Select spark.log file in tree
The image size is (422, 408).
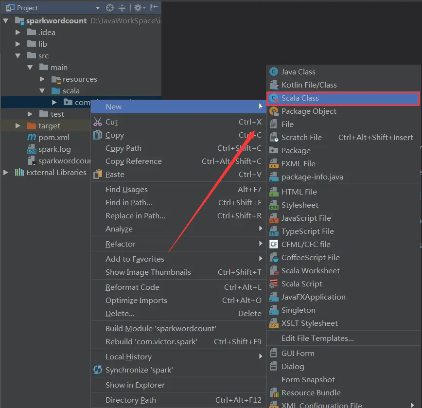54,149
